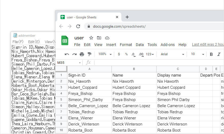Open the Google Sheets home logo

click(65, 41)
